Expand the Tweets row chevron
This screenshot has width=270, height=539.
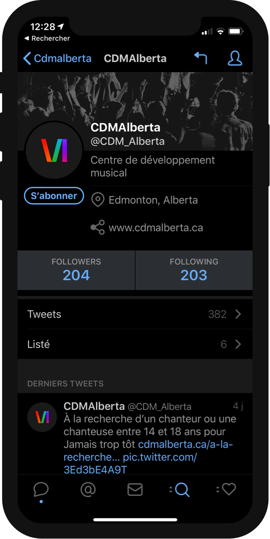tap(238, 314)
